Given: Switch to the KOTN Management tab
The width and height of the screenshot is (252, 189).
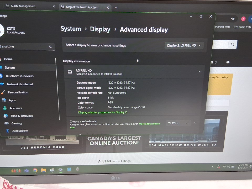Looking at the screenshot, I should [x=23, y=6].
